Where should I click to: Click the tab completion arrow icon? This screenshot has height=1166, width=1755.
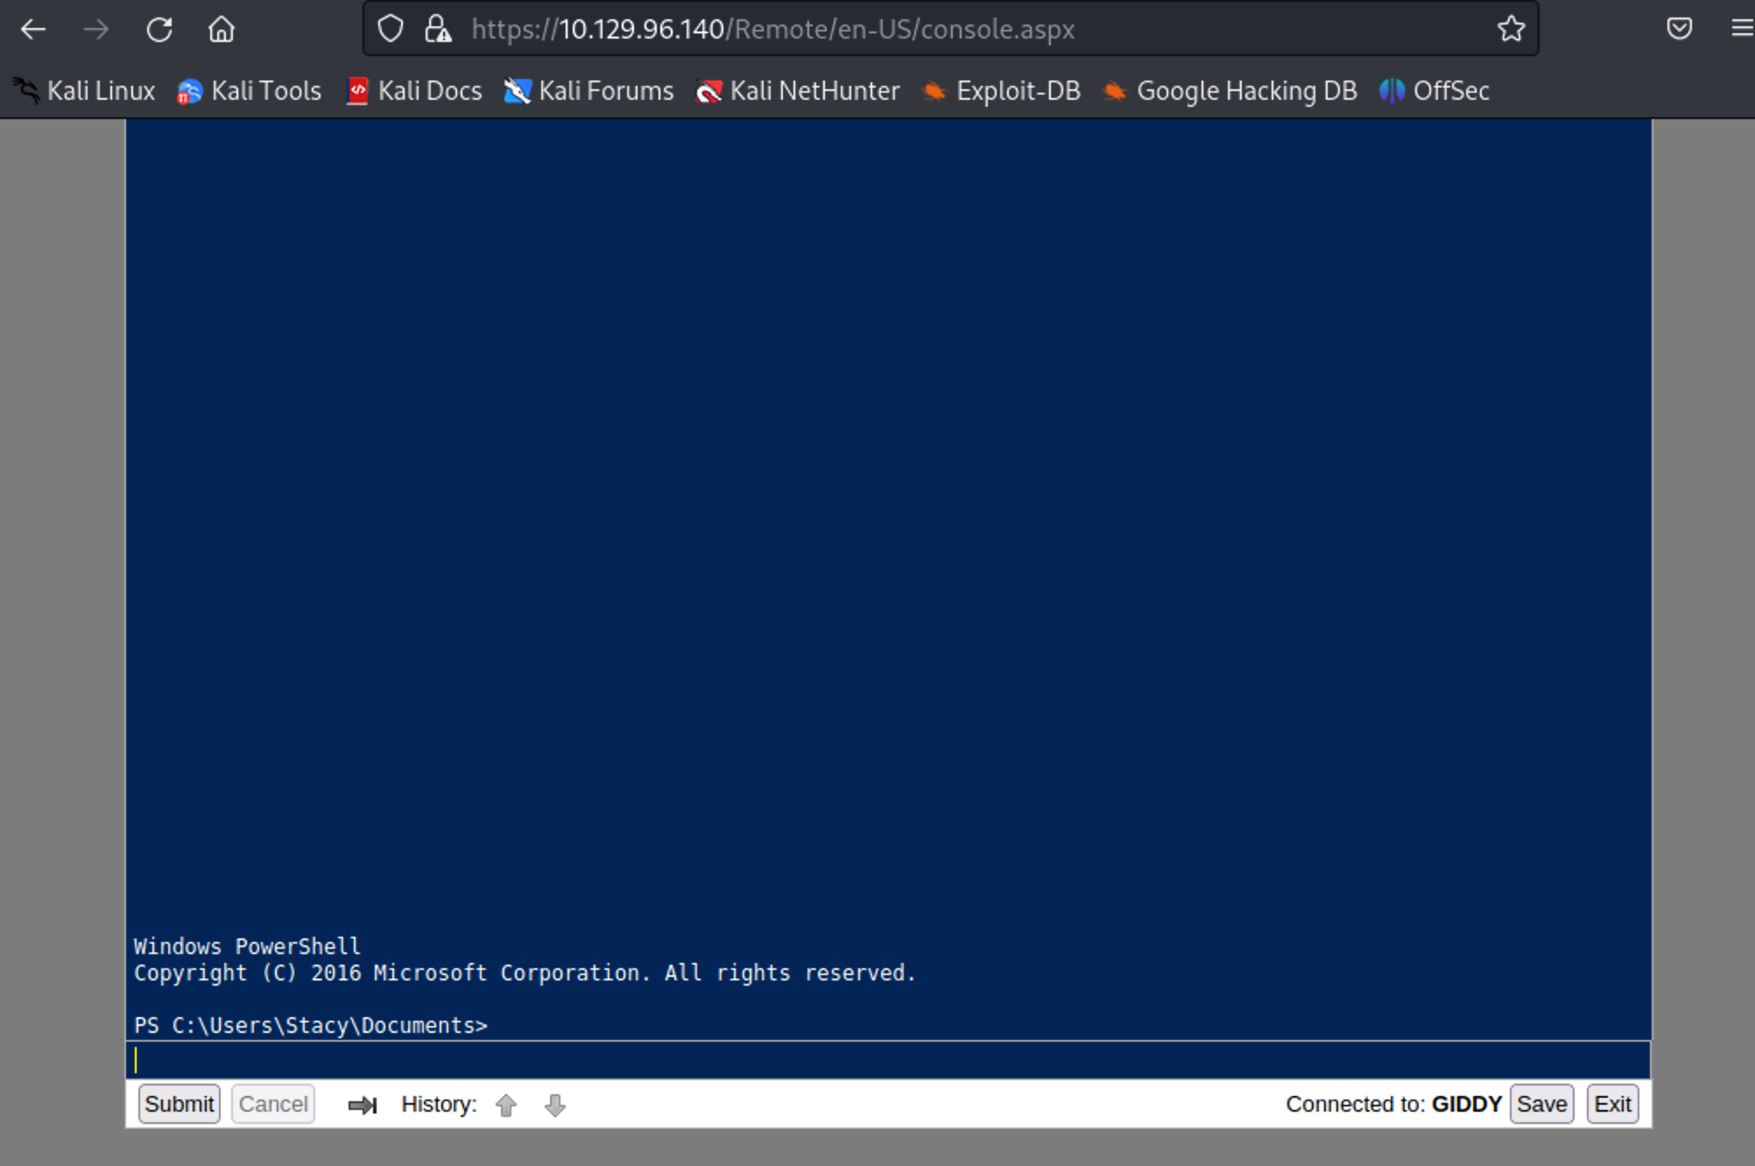362,1105
